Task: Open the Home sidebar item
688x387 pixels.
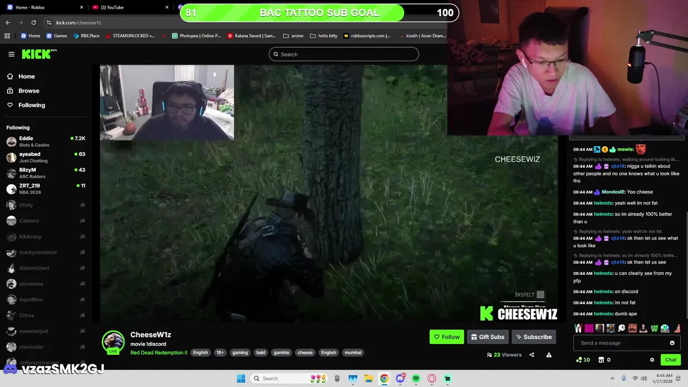Action: point(26,76)
